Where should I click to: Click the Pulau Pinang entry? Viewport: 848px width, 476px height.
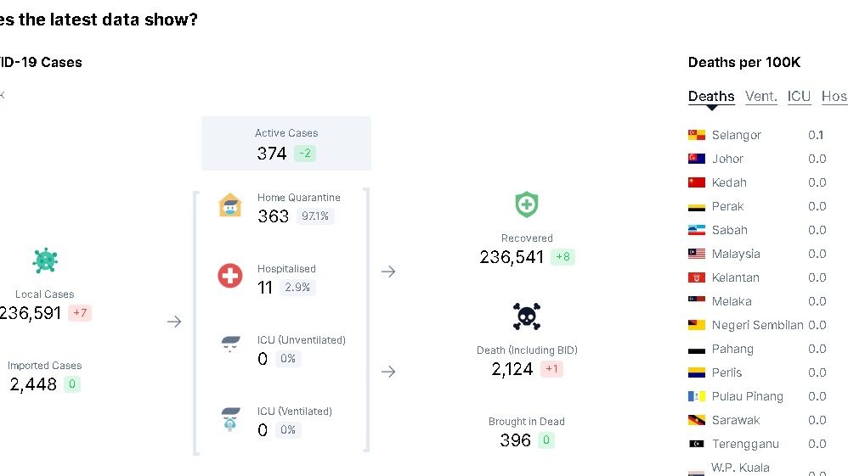point(748,396)
